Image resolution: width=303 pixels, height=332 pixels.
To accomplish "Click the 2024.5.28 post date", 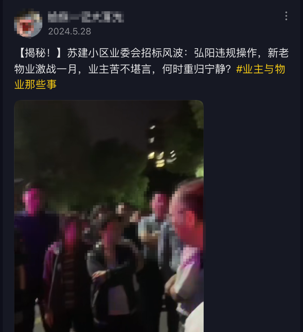I will (x=70, y=32).
